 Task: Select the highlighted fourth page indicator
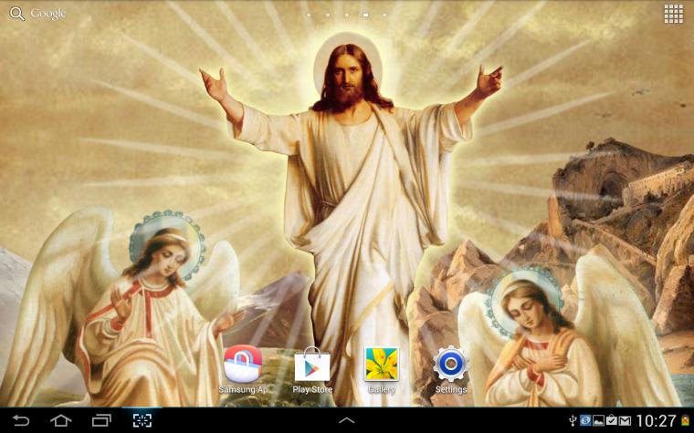(365, 15)
